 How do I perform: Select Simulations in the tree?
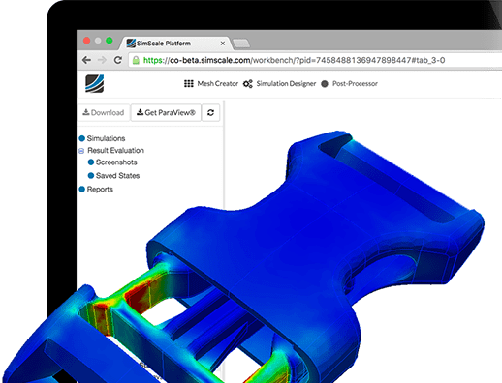pyautogui.click(x=106, y=138)
